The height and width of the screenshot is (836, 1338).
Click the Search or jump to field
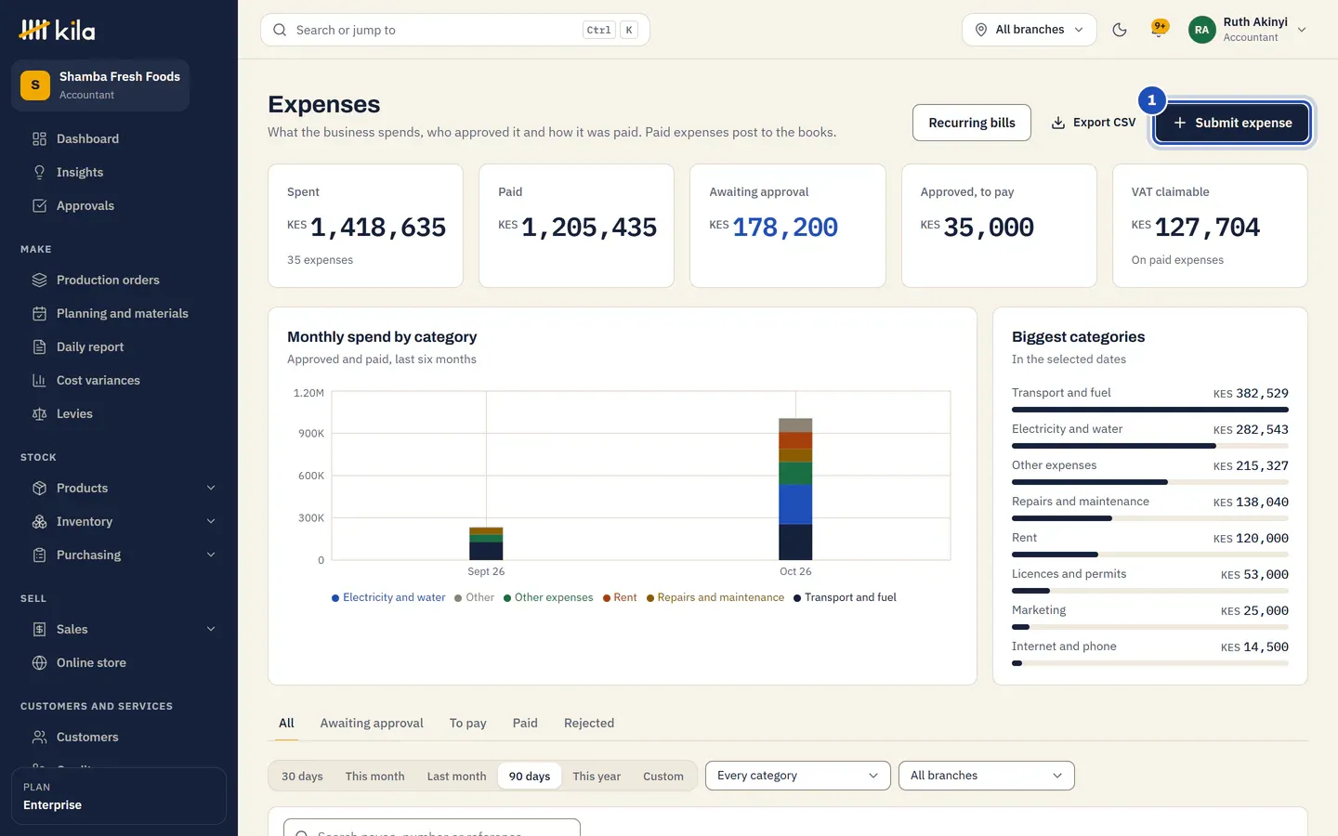pyautogui.click(x=455, y=30)
